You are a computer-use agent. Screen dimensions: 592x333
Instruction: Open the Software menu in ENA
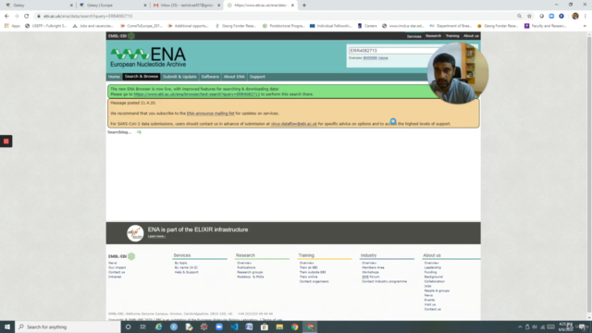coord(210,77)
